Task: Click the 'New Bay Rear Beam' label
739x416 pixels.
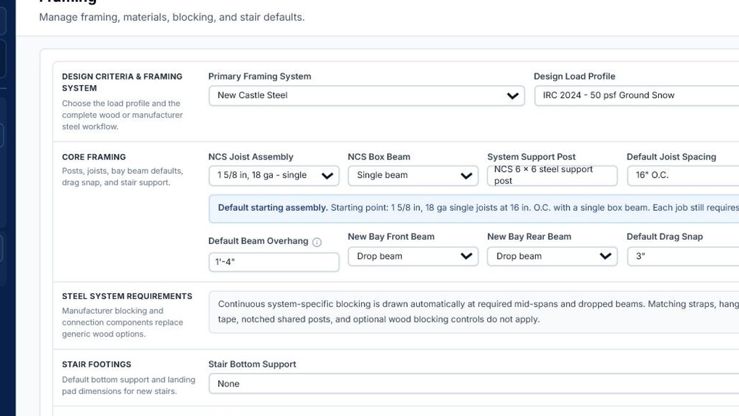Action: (x=529, y=237)
